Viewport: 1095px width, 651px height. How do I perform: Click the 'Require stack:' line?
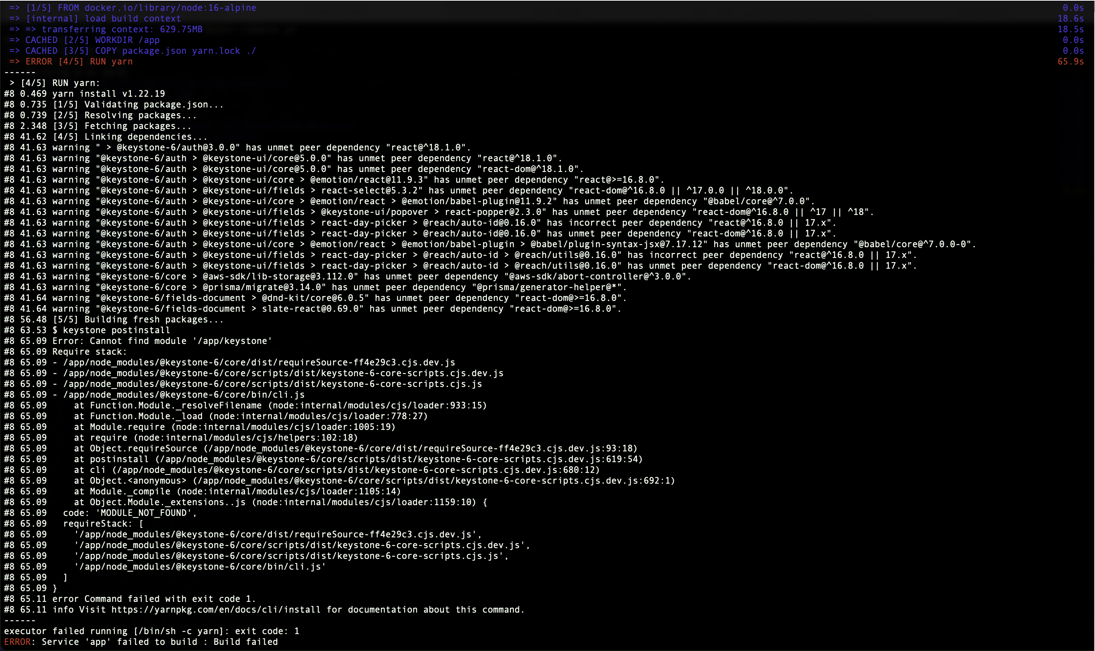coord(66,352)
